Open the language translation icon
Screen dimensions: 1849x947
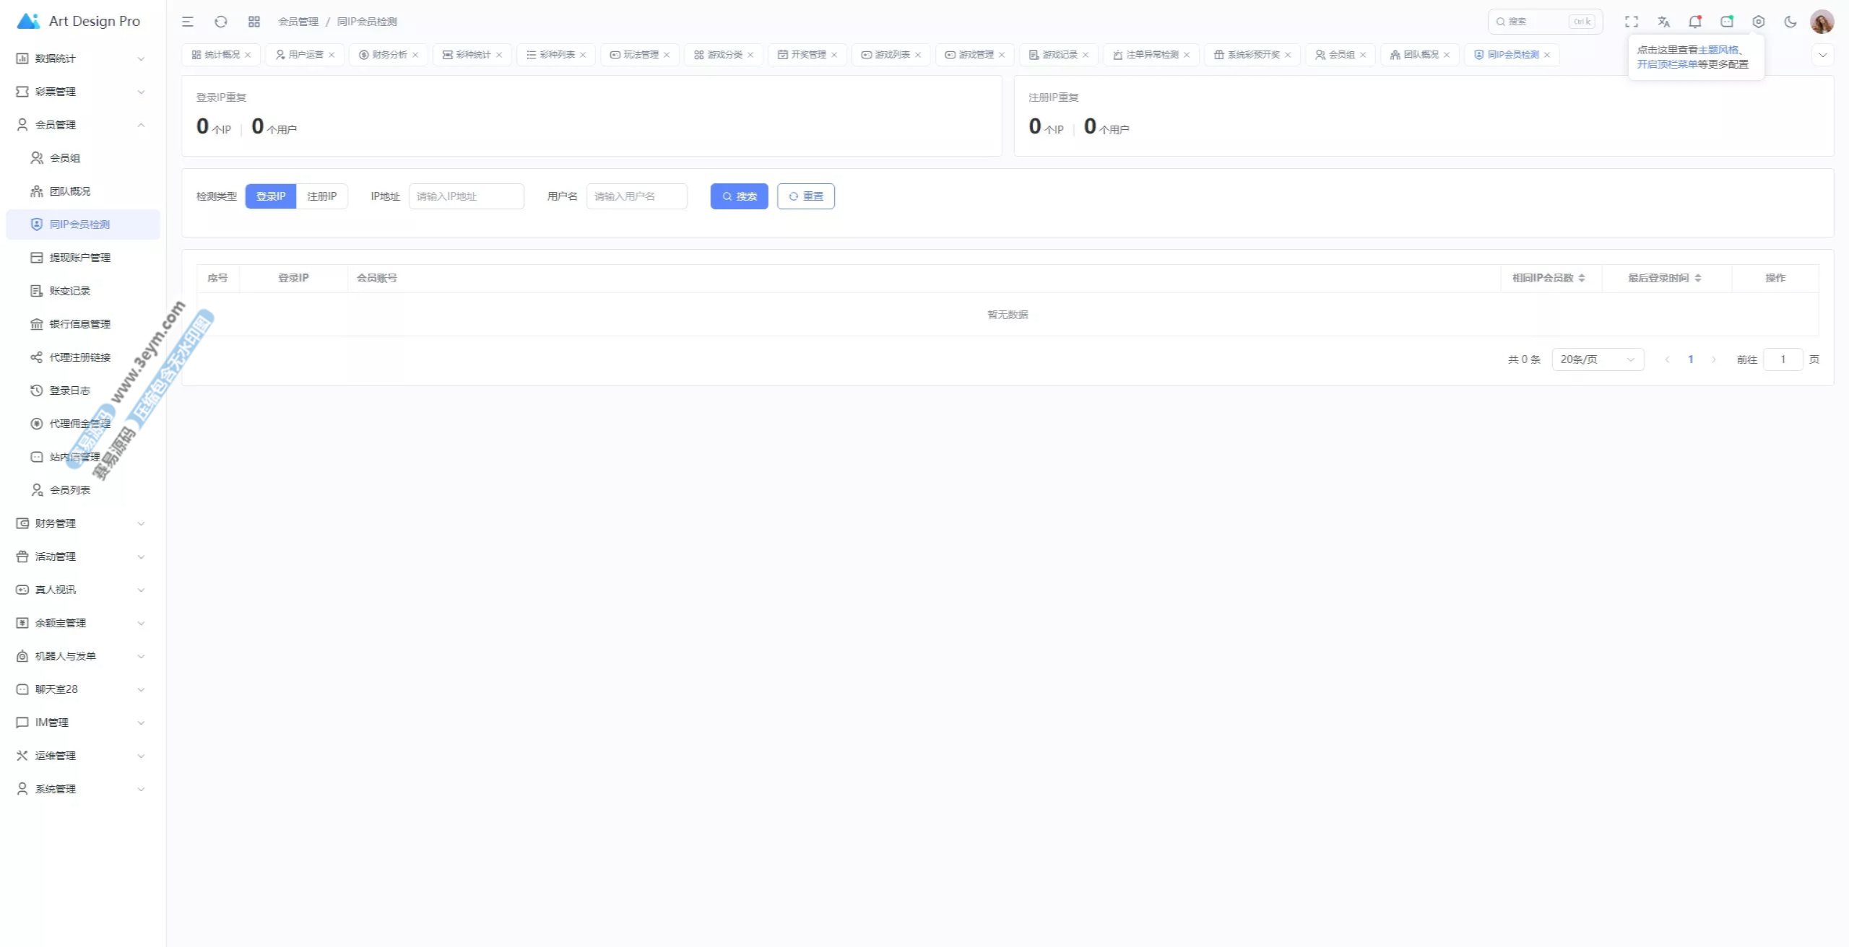coord(1663,22)
